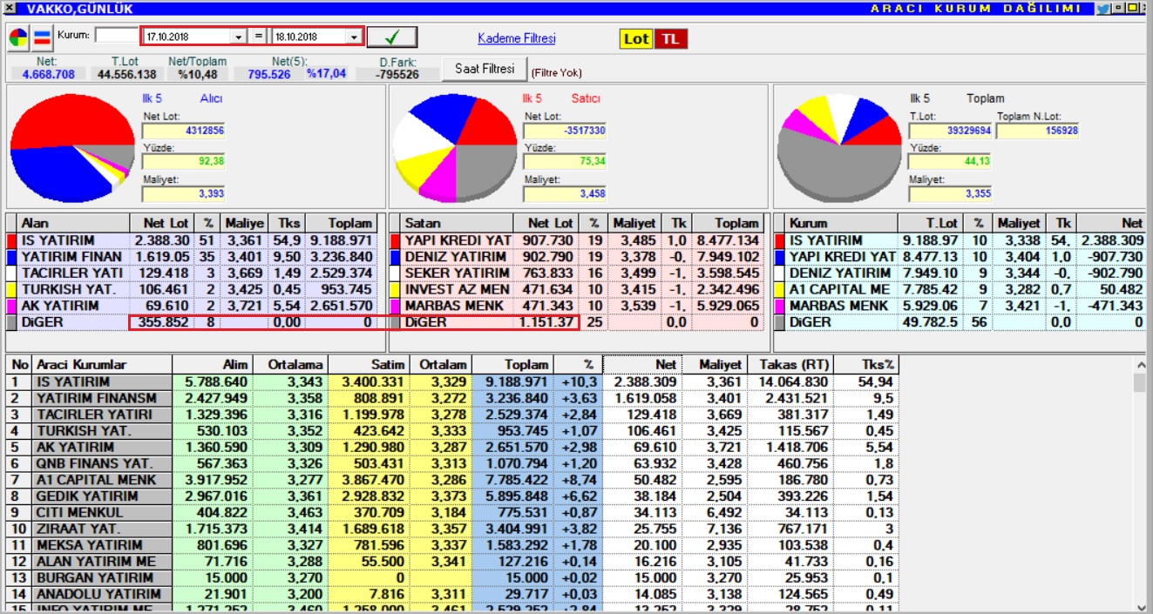Select ANADOLU YATIRIM row

pos(451,594)
